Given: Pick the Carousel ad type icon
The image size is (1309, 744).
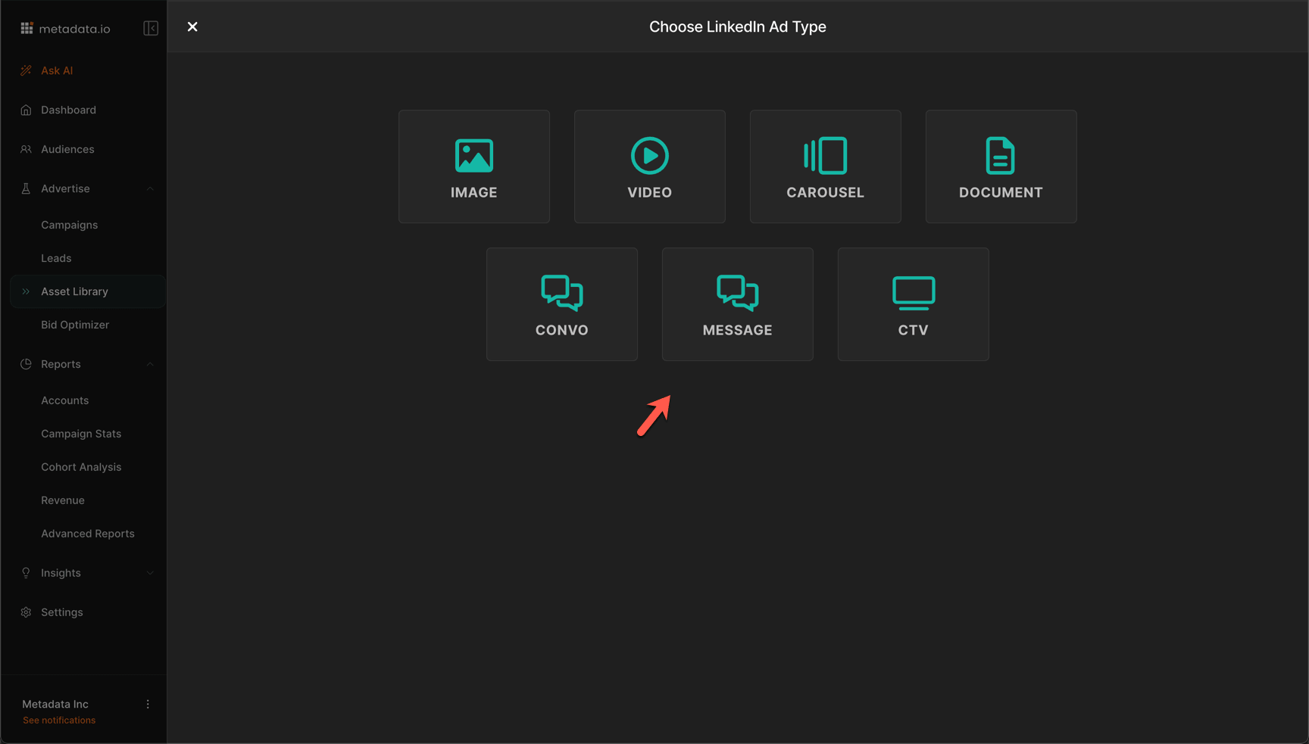Looking at the screenshot, I should pos(825,156).
